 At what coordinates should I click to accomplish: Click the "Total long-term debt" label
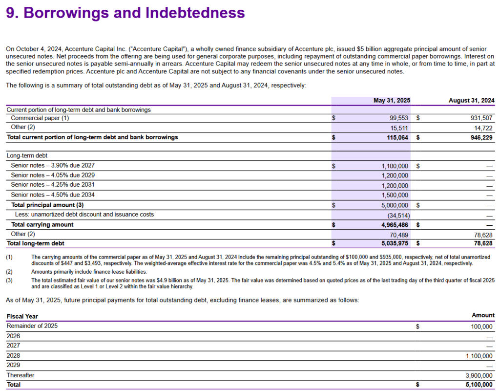point(35,243)
